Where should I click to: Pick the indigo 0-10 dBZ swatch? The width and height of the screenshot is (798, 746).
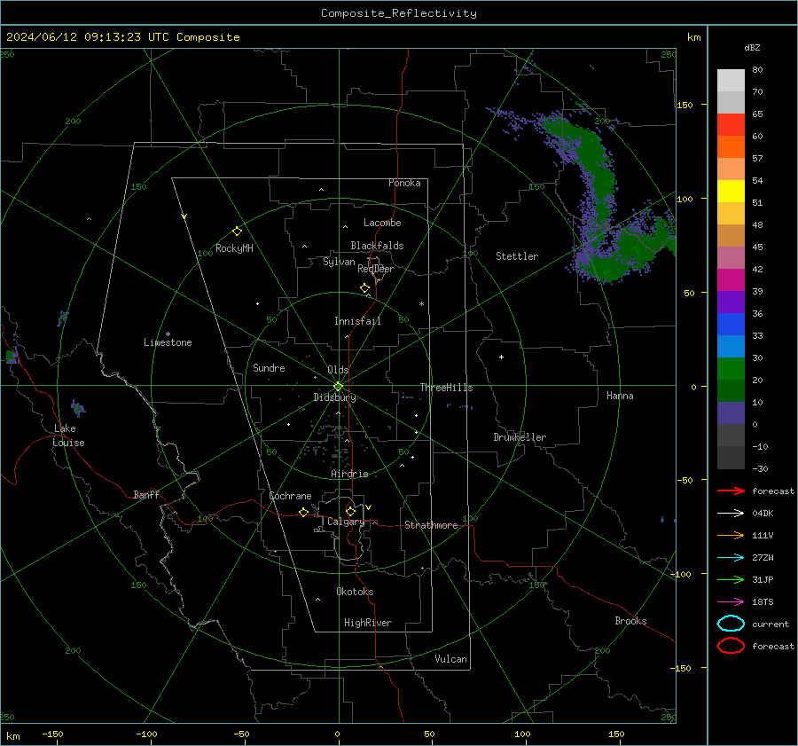tap(731, 413)
